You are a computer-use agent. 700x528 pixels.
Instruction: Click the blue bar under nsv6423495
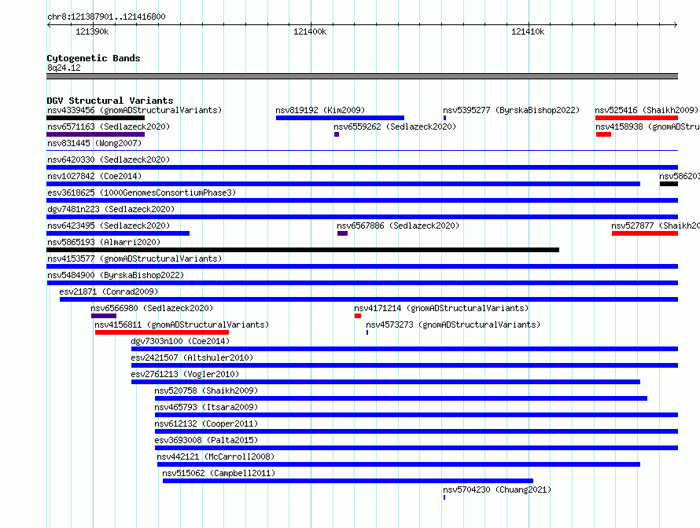[x=118, y=233]
